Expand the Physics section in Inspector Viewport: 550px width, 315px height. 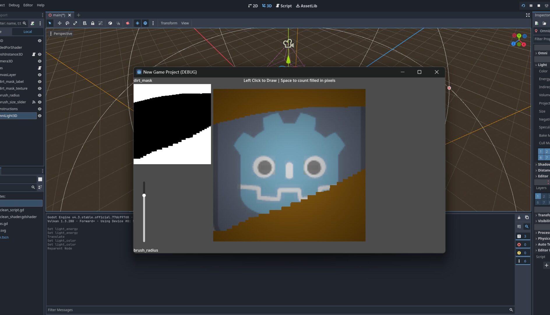tap(542, 239)
